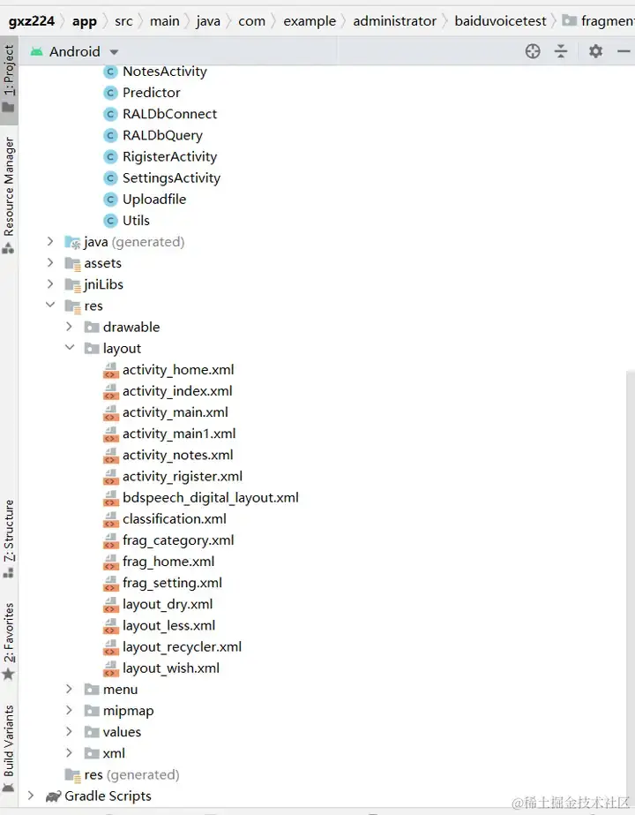635x815 pixels.
Task: Click gxz224 in the breadcrumb bar
Action: tap(31, 21)
